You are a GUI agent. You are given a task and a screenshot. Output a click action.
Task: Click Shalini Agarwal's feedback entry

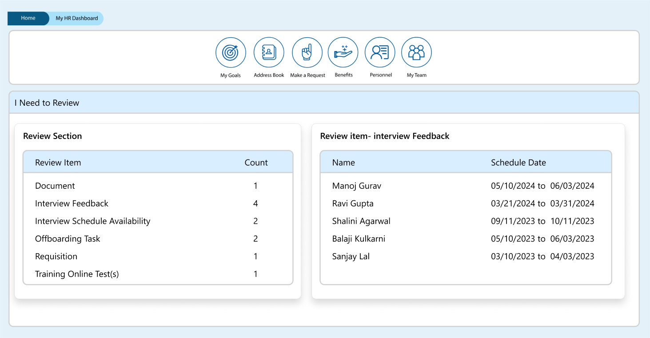361,221
